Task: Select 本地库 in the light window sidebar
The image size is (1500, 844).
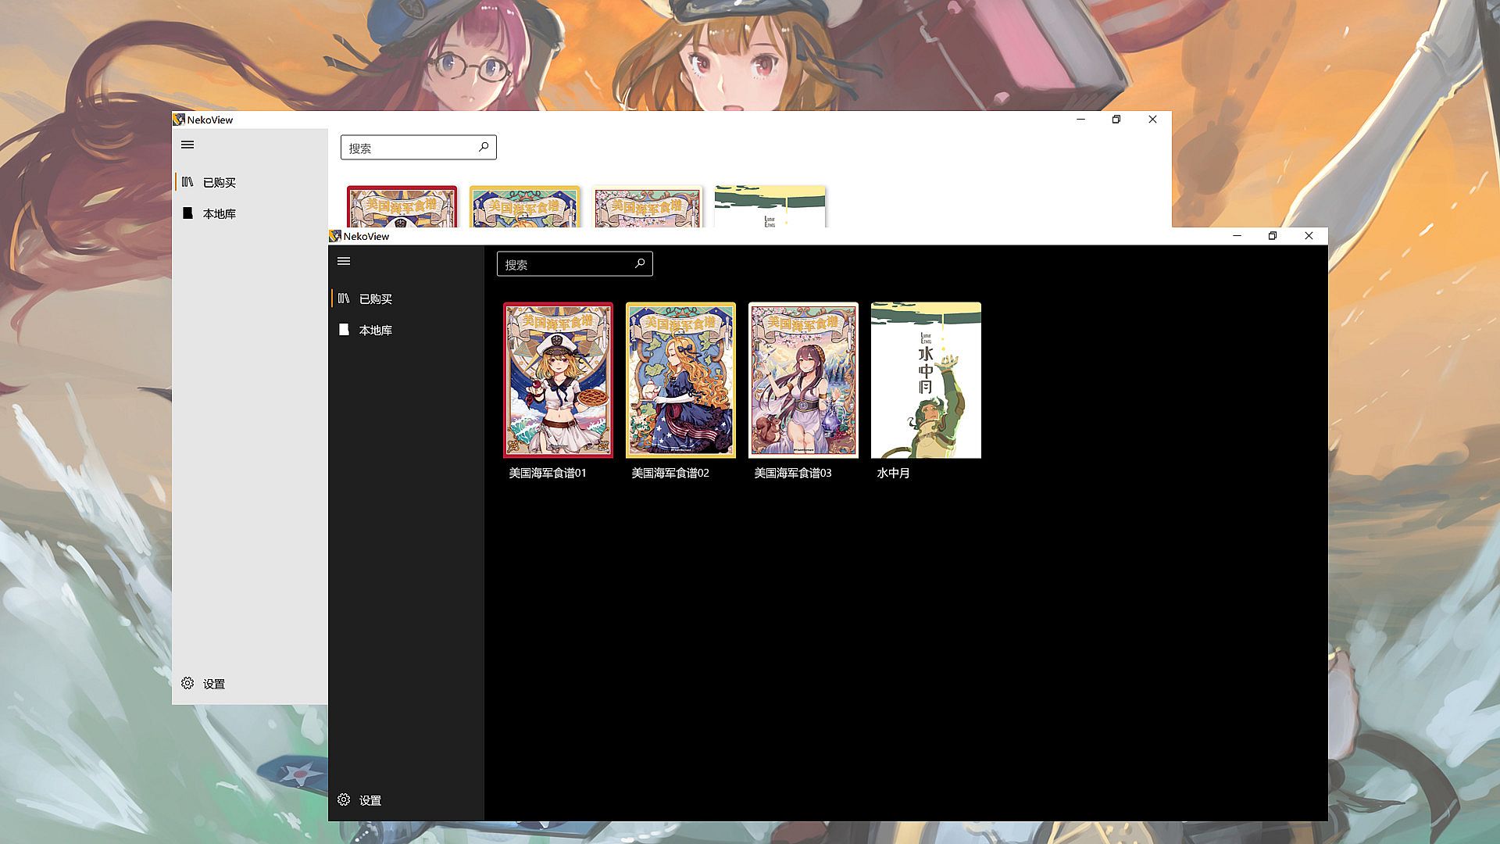Action: pos(219,213)
